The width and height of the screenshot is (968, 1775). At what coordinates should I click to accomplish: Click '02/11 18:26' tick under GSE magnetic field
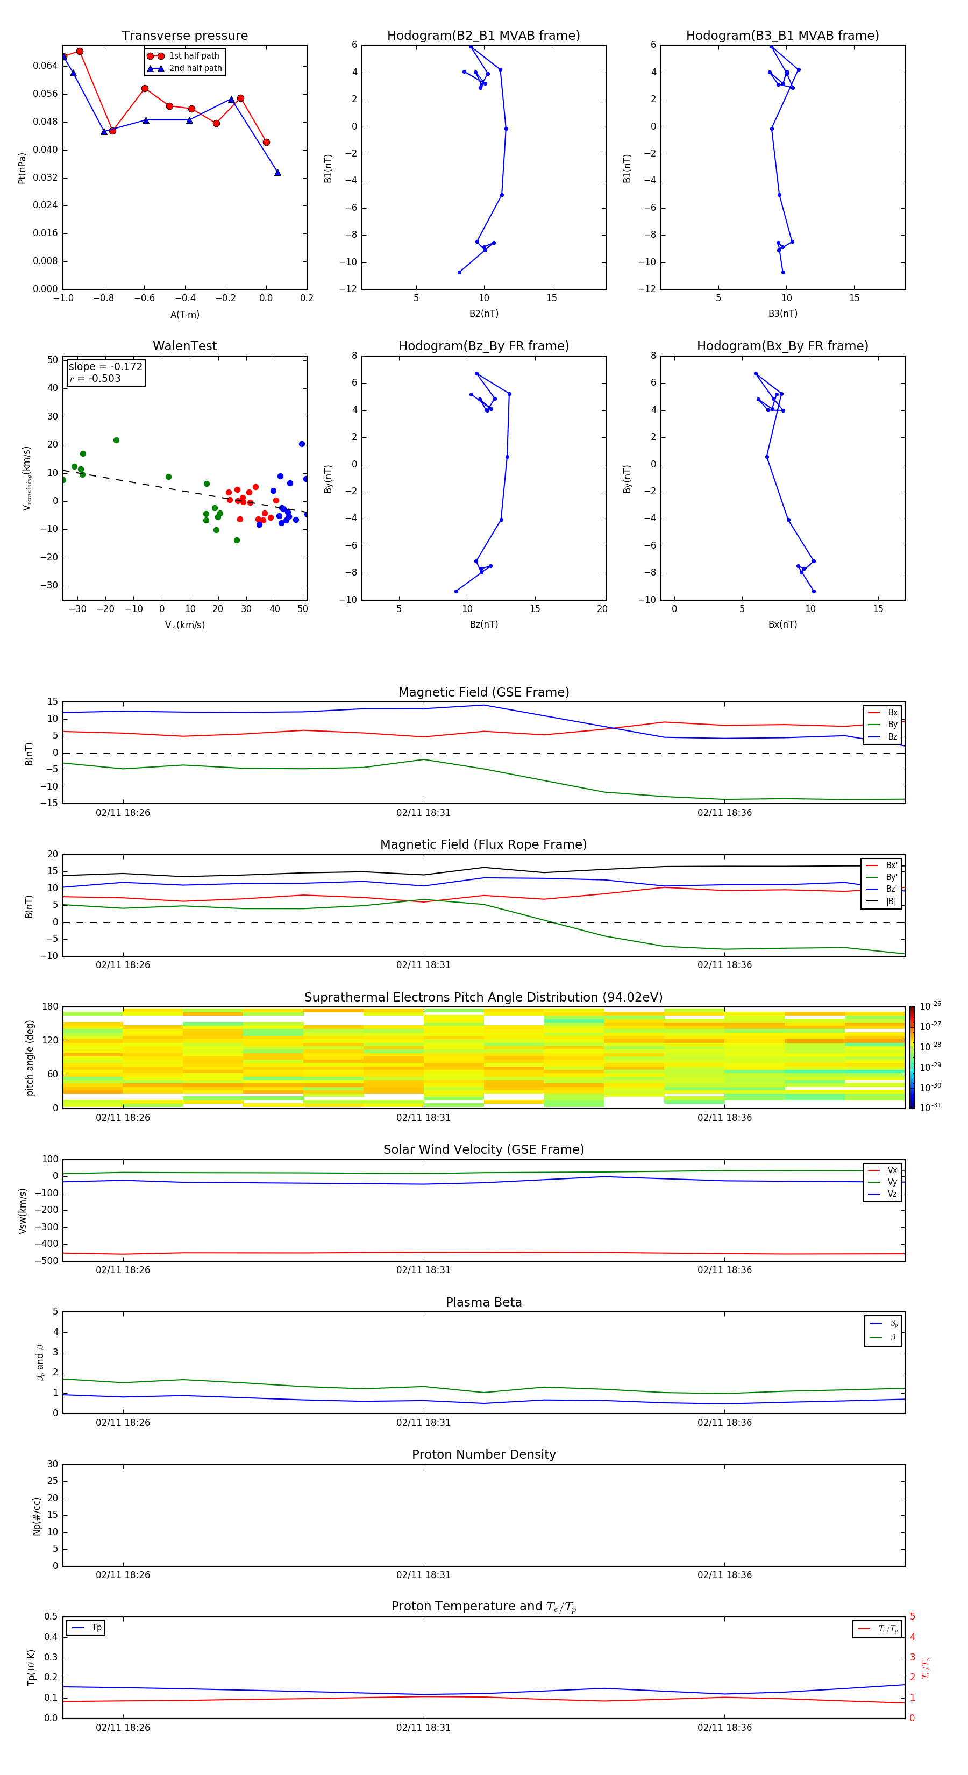coord(123,812)
